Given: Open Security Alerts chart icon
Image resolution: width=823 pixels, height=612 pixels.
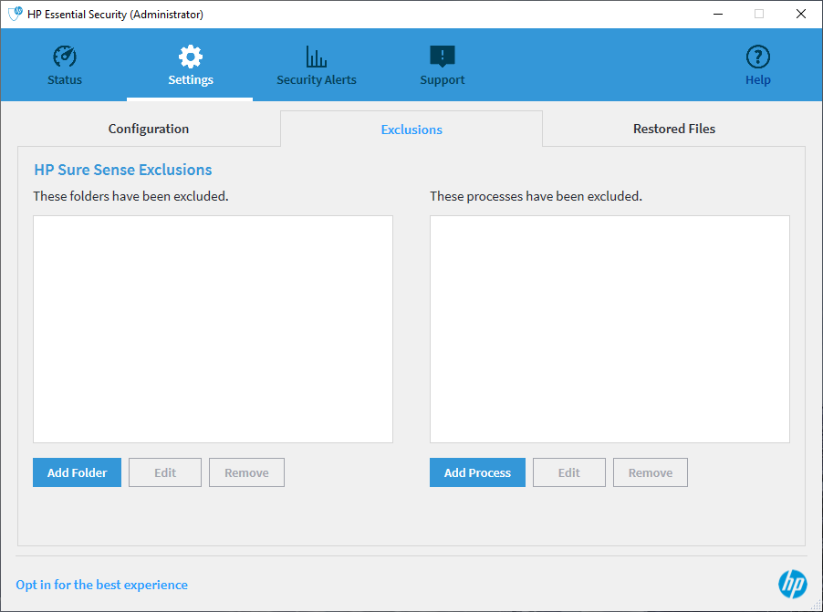Looking at the screenshot, I should pyautogui.click(x=317, y=57).
